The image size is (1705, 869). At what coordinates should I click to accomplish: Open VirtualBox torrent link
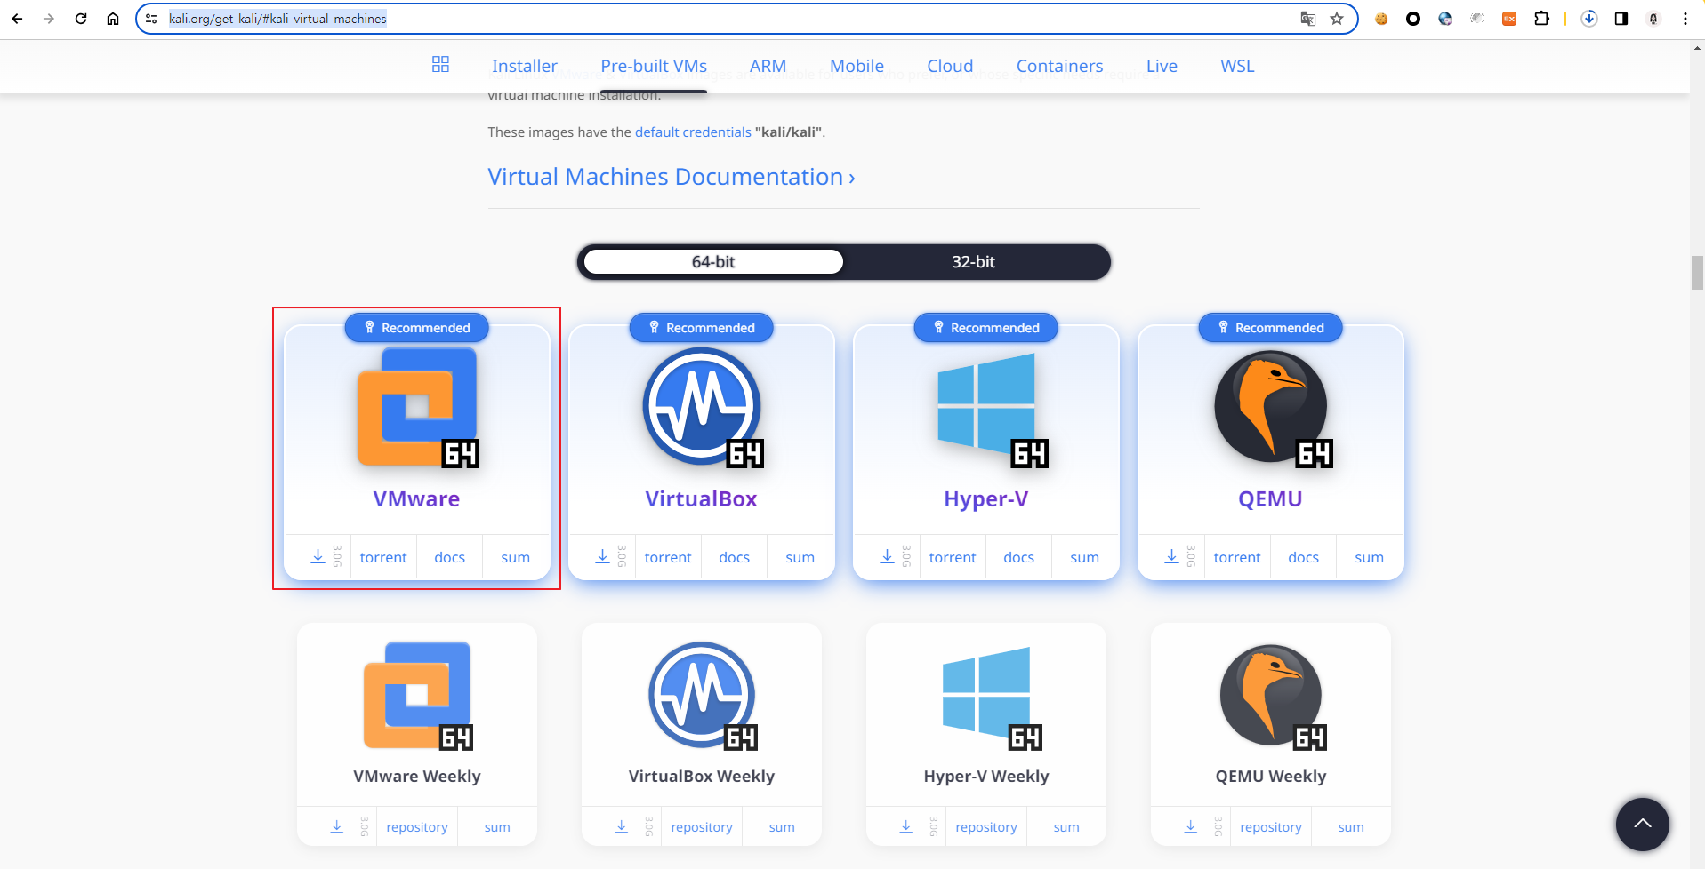click(x=668, y=558)
